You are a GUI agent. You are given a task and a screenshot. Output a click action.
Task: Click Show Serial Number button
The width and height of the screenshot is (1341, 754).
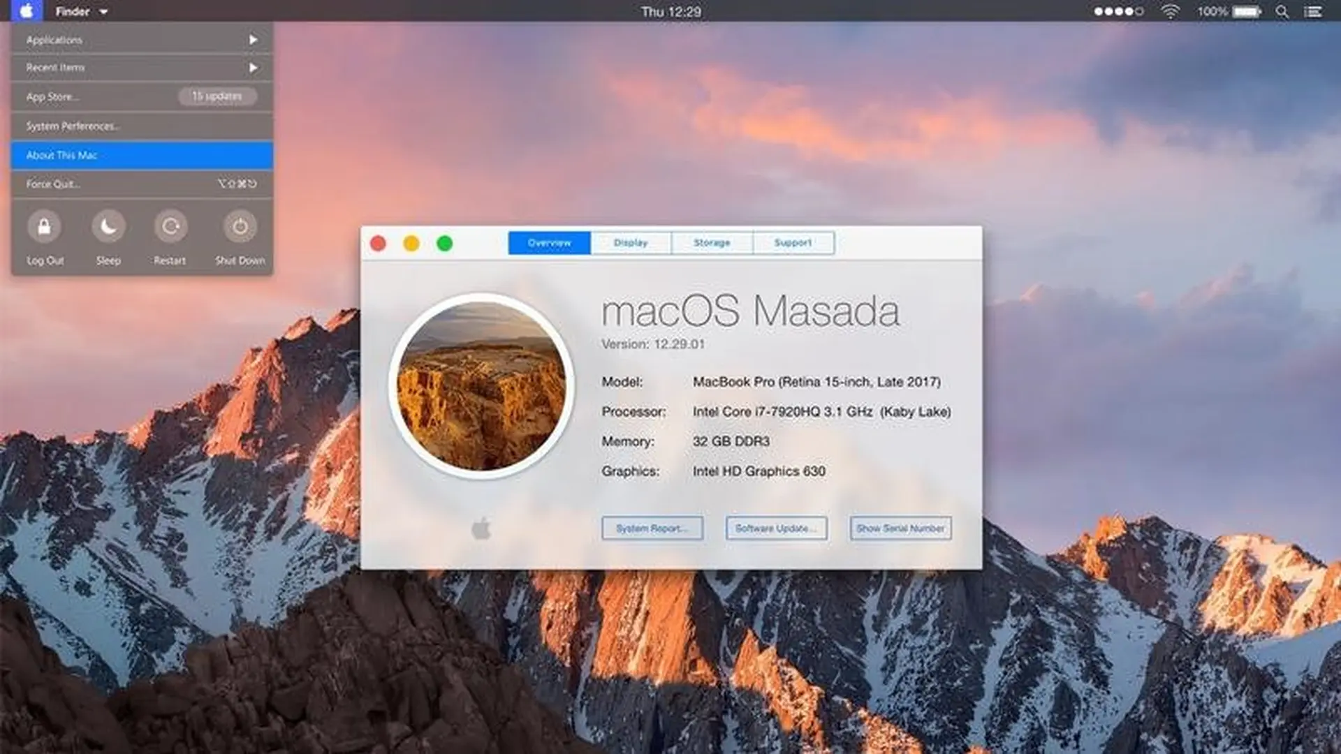click(900, 528)
